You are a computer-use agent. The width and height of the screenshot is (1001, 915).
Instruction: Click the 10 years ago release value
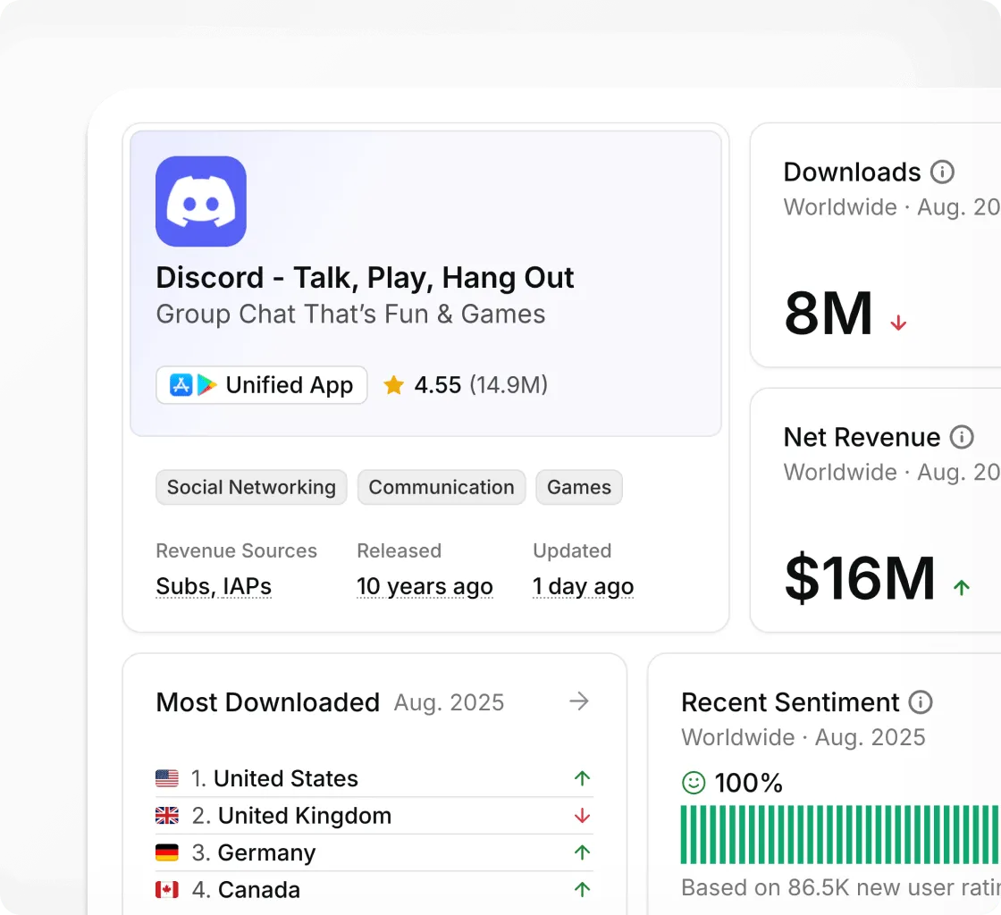425,586
